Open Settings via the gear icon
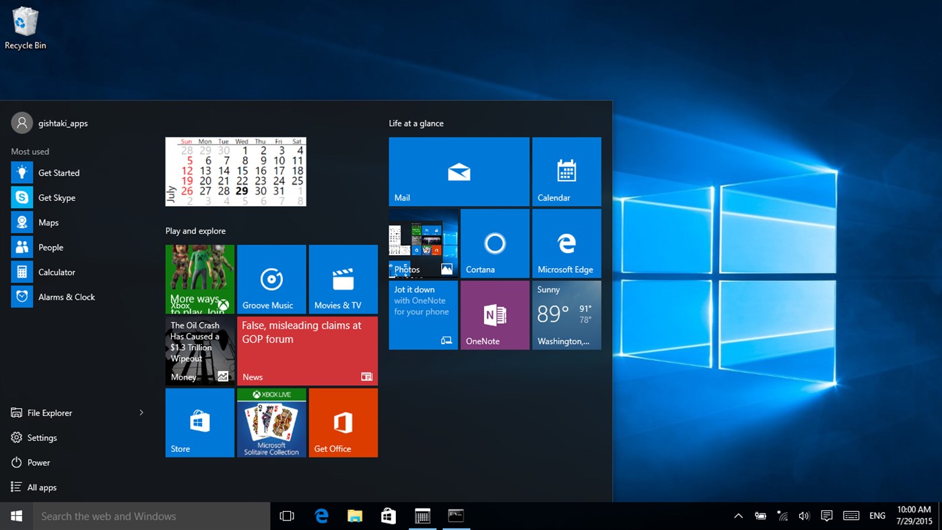This screenshot has height=530, width=942. coord(41,437)
